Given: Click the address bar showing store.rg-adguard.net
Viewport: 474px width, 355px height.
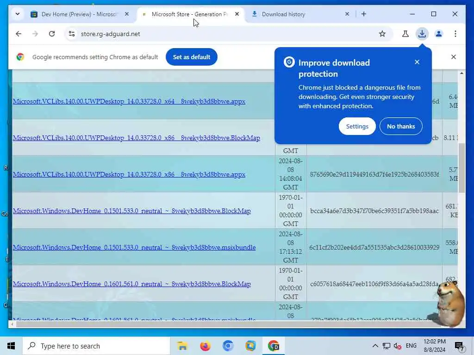Looking at the screenshot, I should click(224, 34).
